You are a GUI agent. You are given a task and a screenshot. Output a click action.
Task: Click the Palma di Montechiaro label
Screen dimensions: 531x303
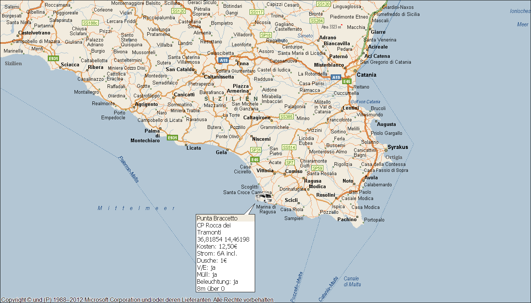coord(145,136)
